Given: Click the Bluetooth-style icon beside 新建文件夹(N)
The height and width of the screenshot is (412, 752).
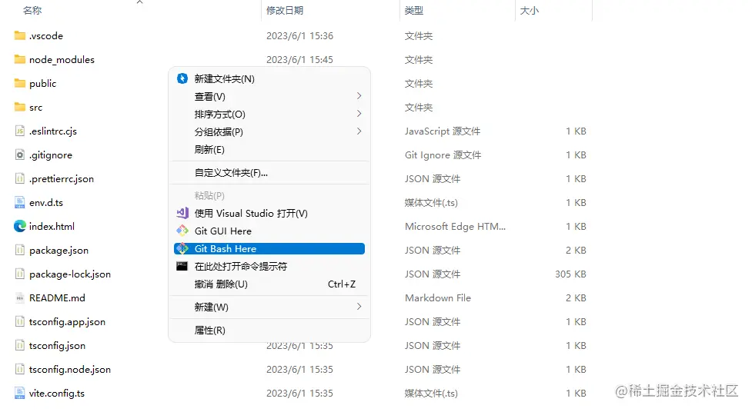Looking at the screenshot, I should (x=182, y=78).
